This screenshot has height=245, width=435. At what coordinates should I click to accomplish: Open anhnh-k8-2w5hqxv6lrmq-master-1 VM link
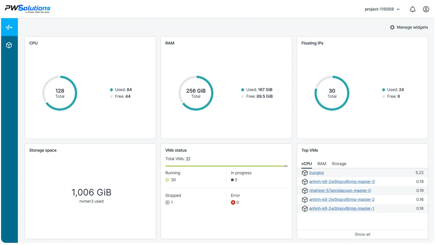click(341, 209)
